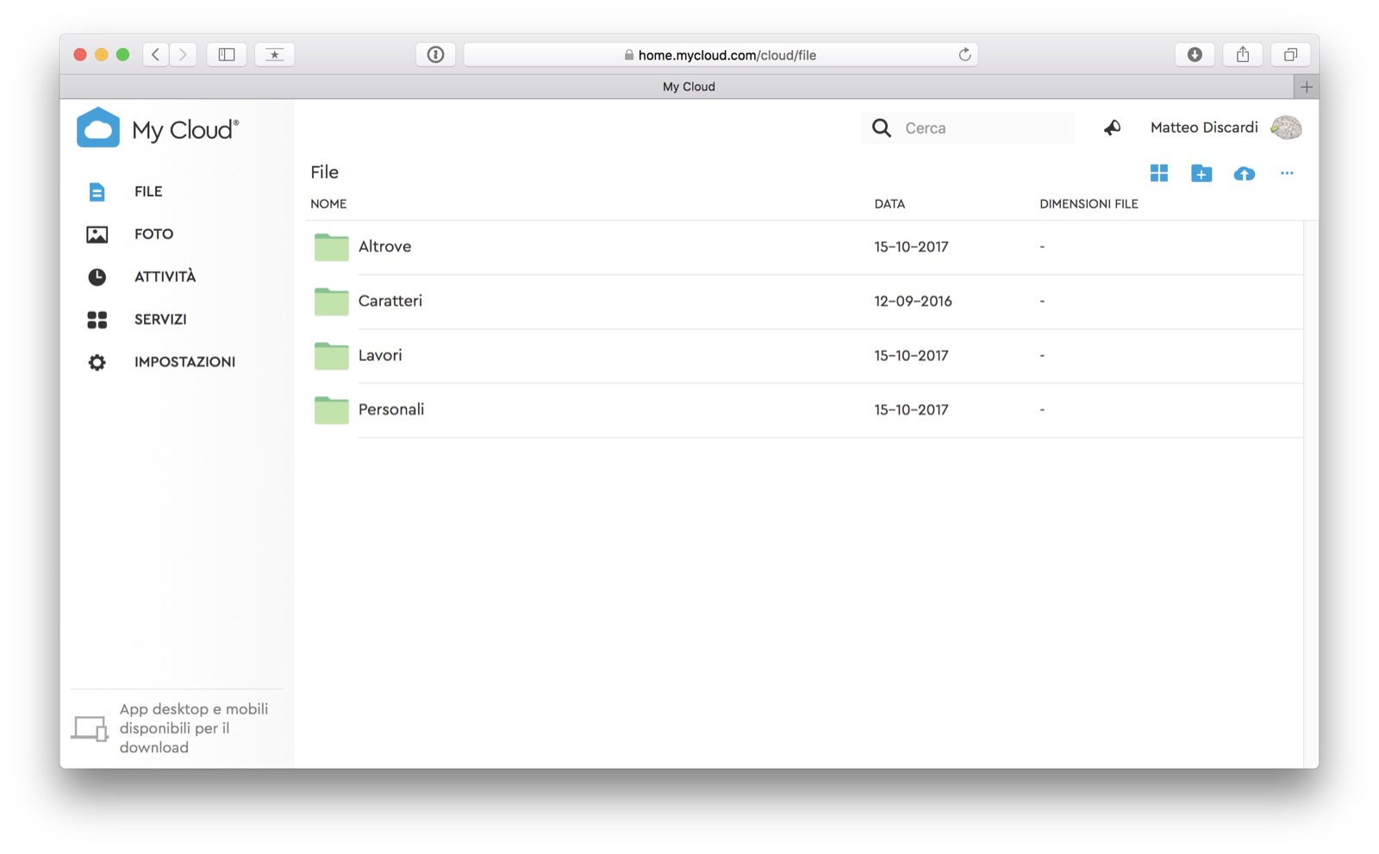This screenshot has width=1379, height=854.
Task: Click the desktop and mobile devices icon
Action: click(90, 728)
